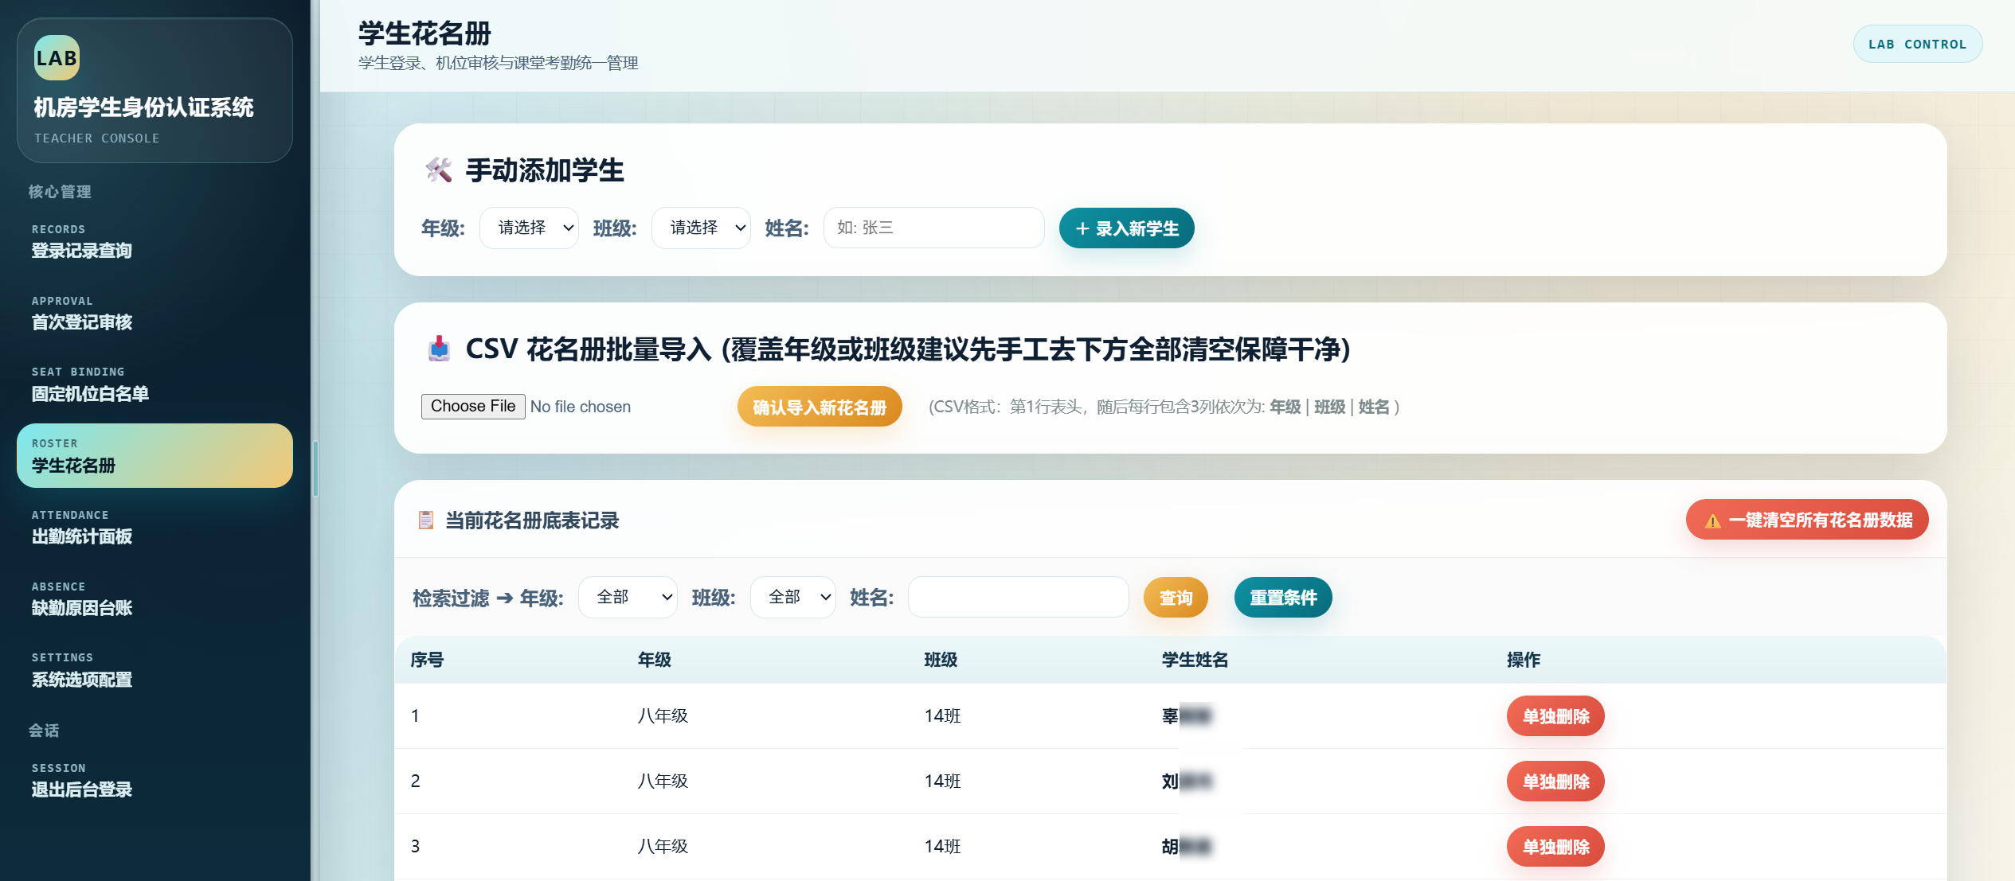Screen dimensions: 2015x881
Task: Open 缺勤原因台账 sidebar item
Action: click(155, 598)
